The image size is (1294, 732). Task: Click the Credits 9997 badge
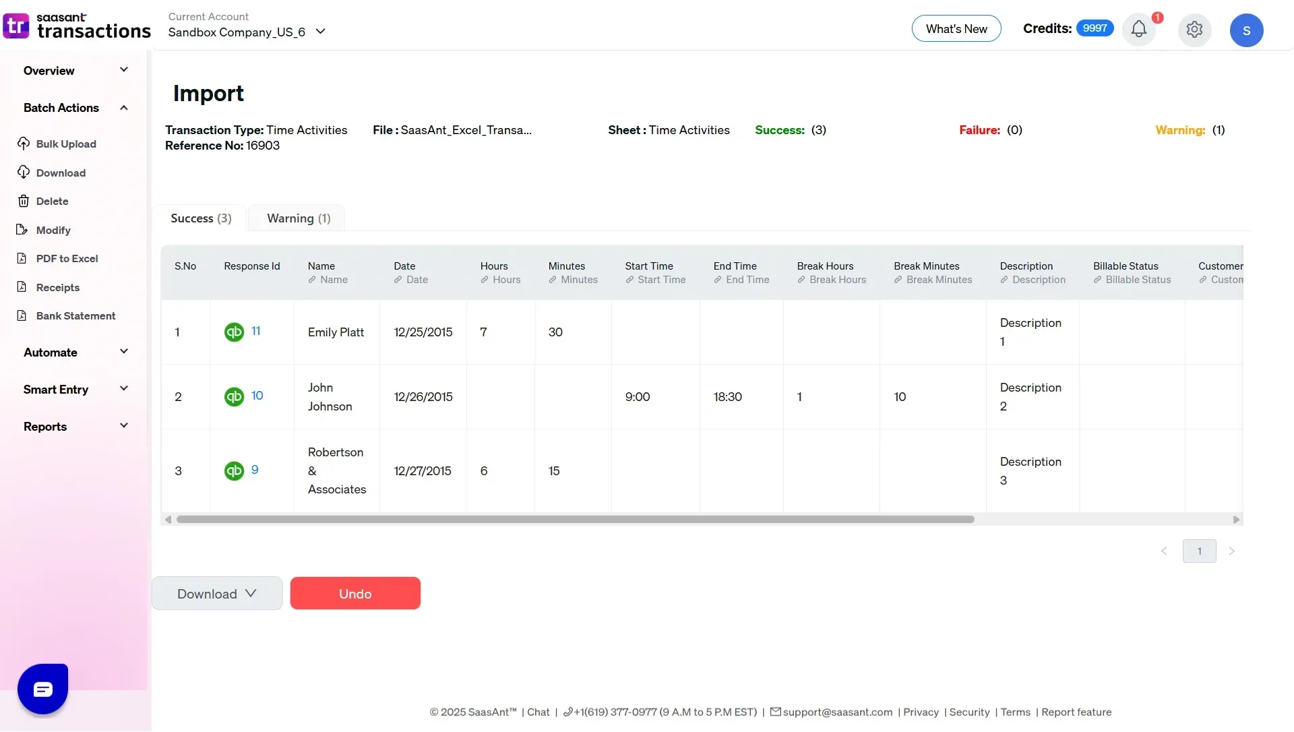(x=1095, y=28)
